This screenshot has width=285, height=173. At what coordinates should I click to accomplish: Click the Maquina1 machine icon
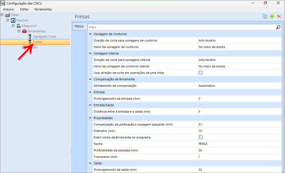pos(19,26)
